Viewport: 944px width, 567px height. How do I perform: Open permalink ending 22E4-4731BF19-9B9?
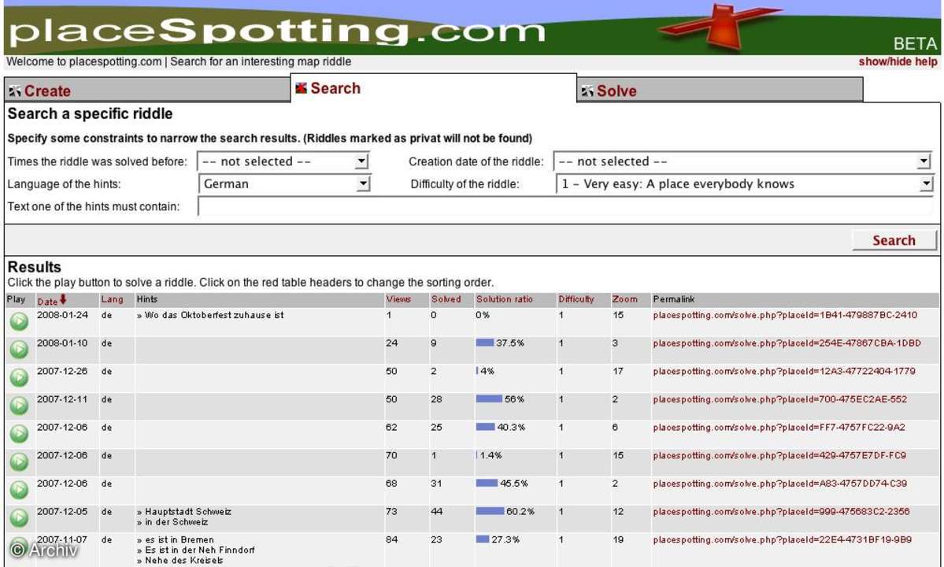[x=782, y=540]
